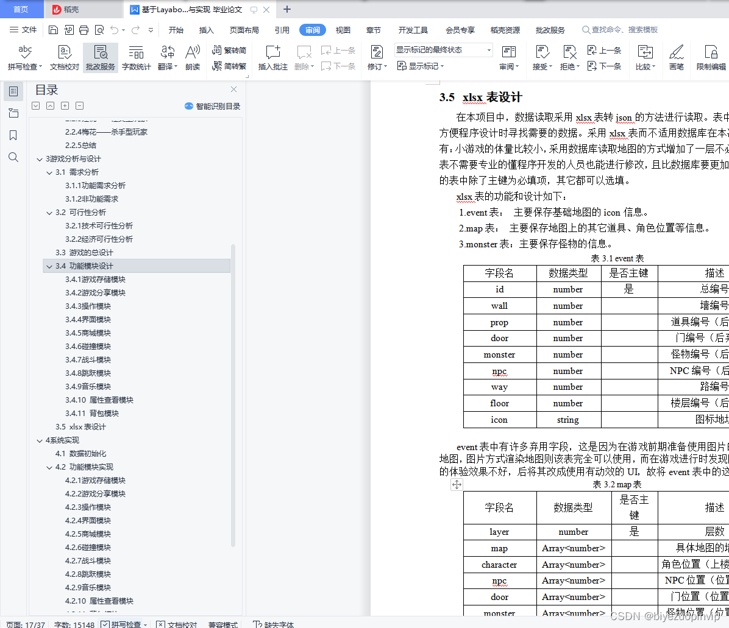This screenshot has height=628, width=729.
Task: Toggle spell check in status bar
Action: (124, 624)
